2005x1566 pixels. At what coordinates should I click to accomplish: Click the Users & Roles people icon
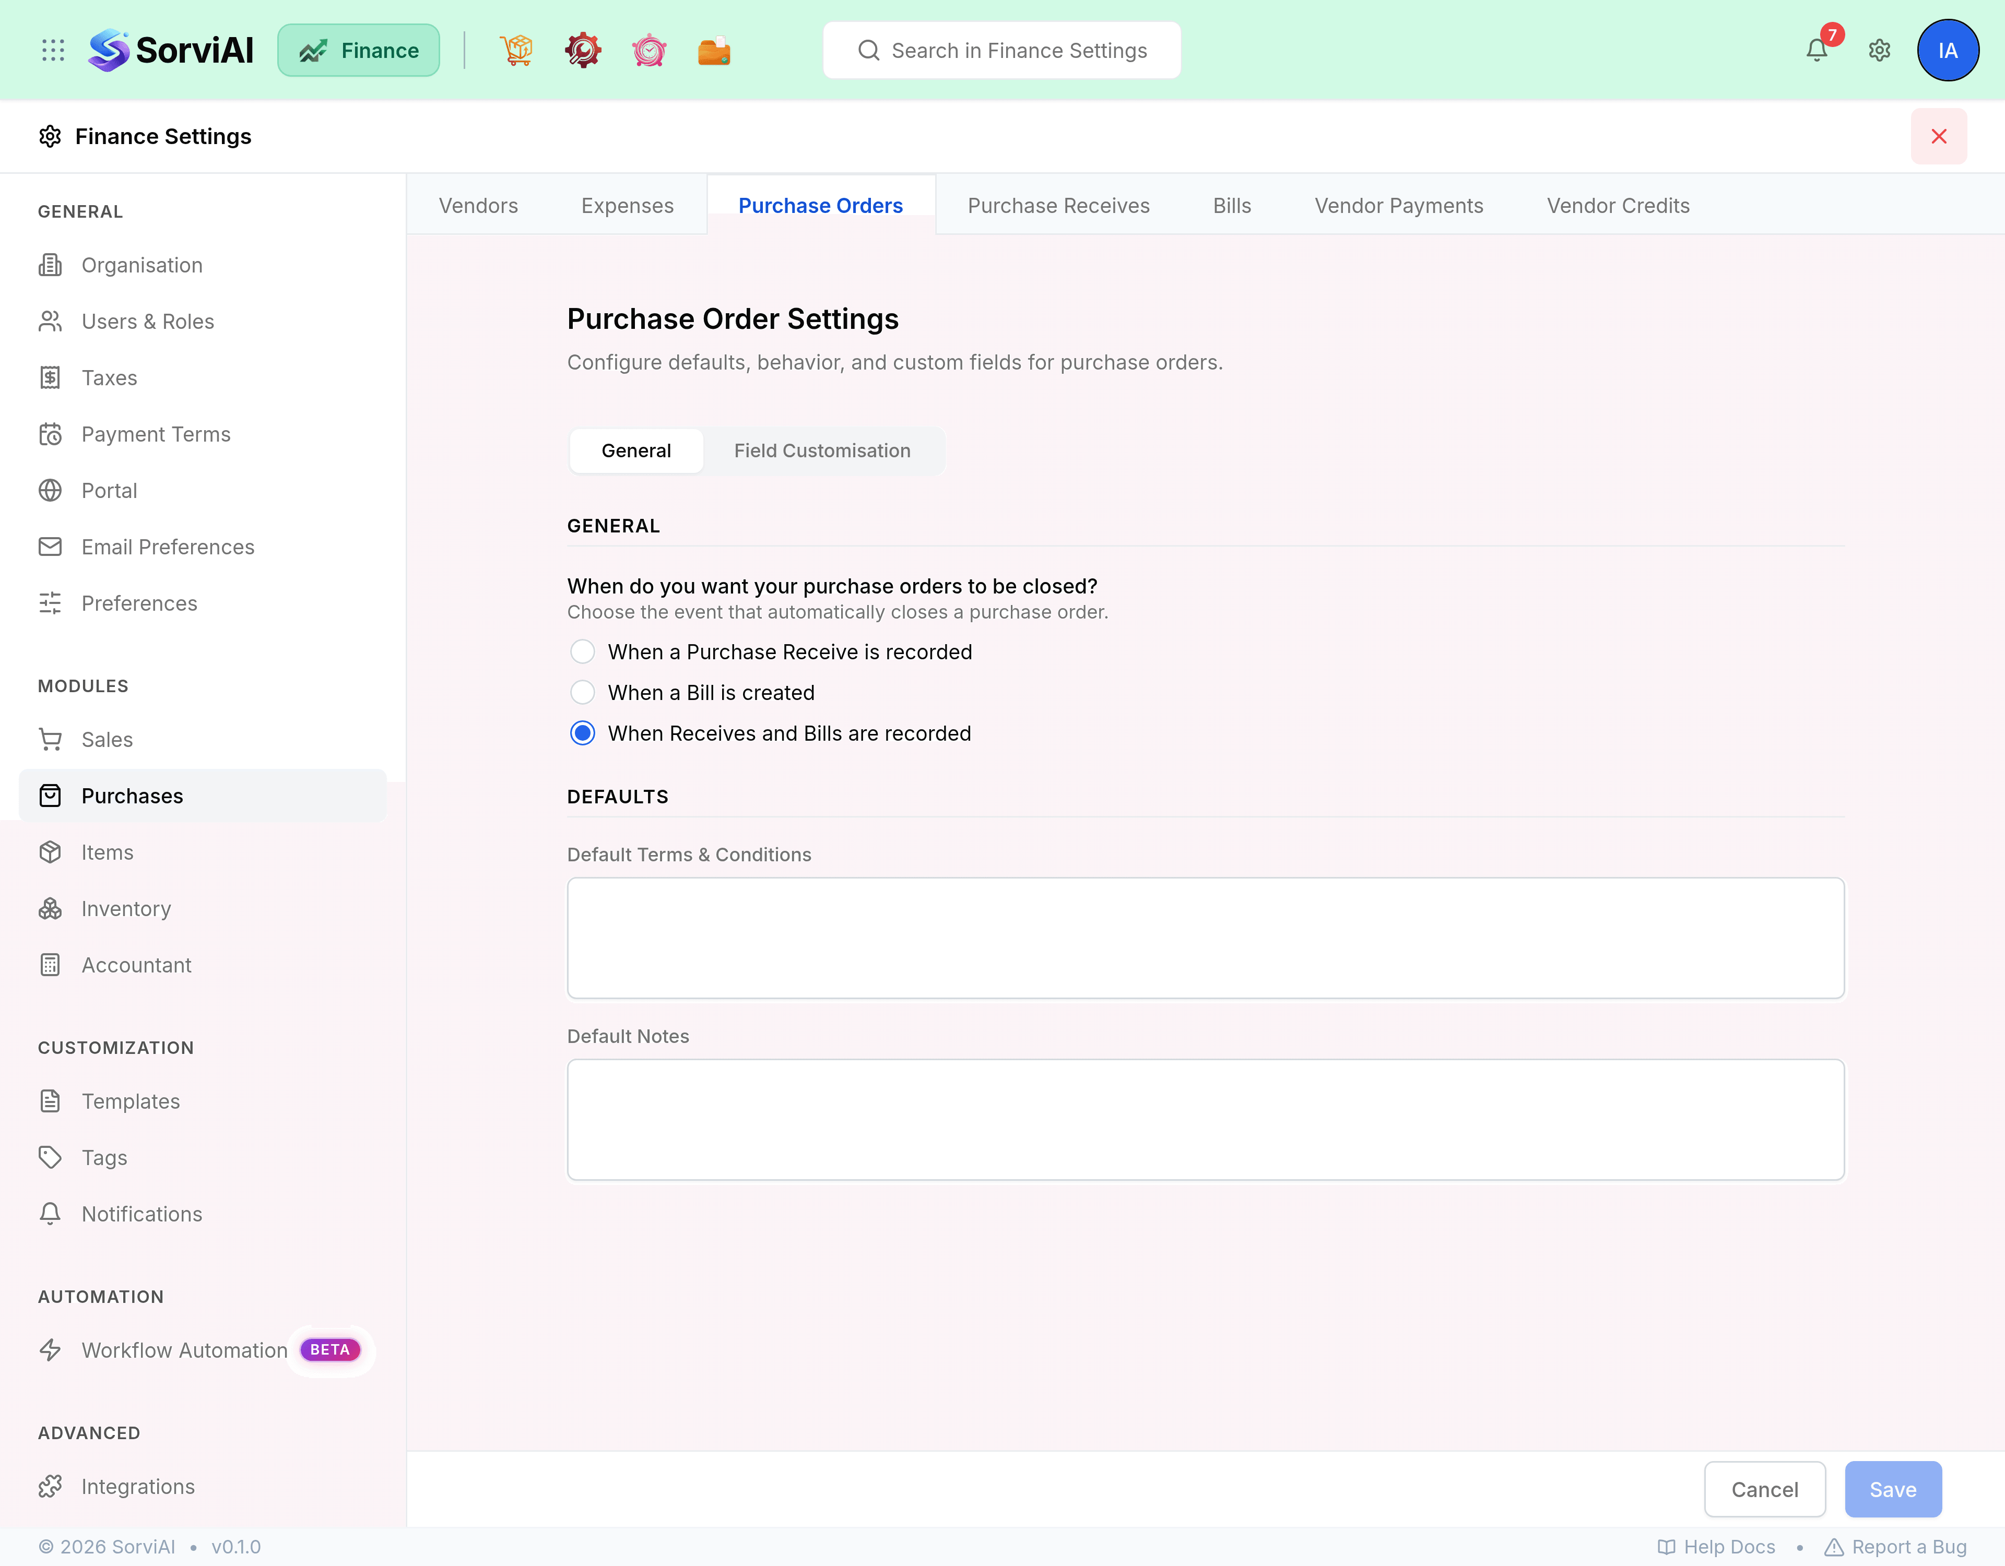click(x=51, y=321)
